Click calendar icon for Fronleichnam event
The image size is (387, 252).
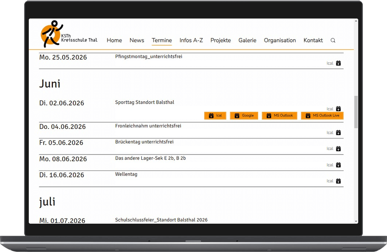click(338, 133)
